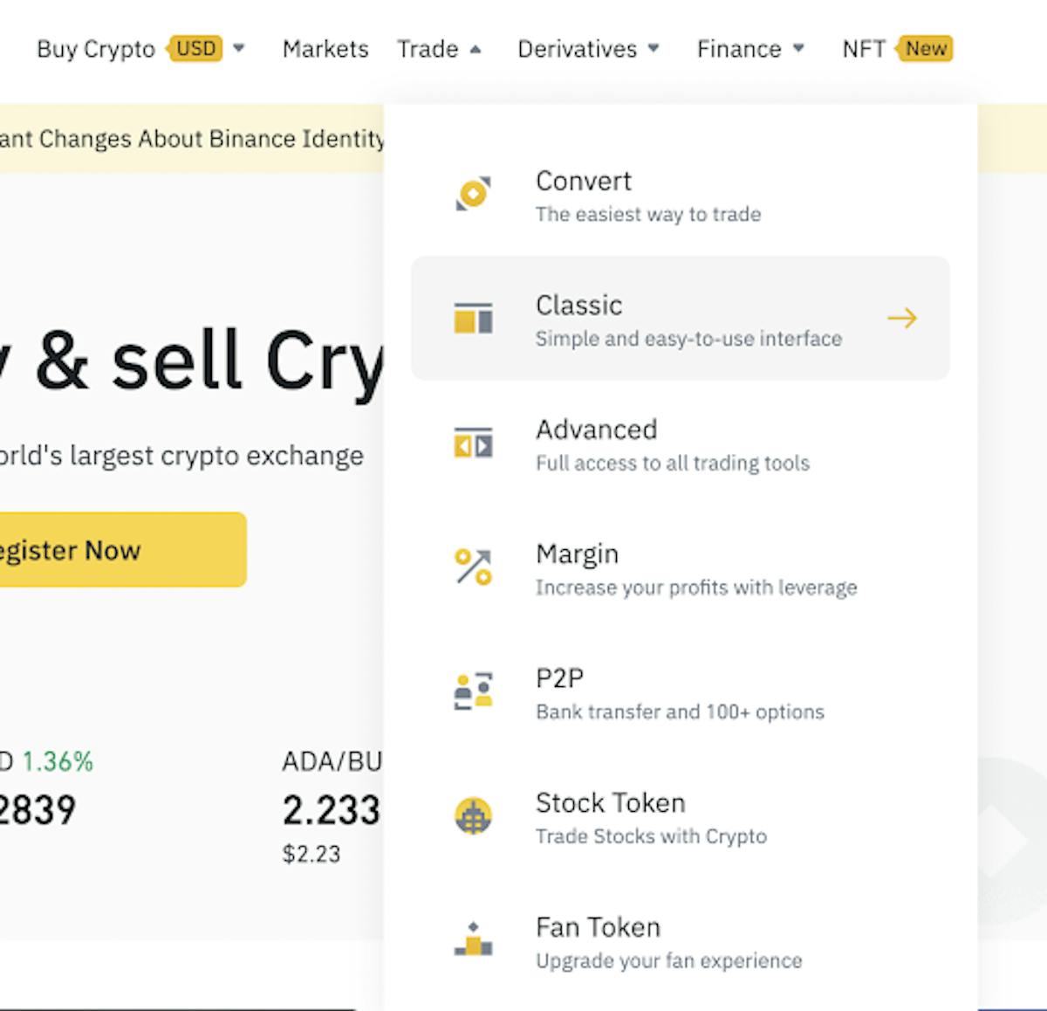
Task: Click the Margin percent-arrow icon
Action: click(474, 567)
